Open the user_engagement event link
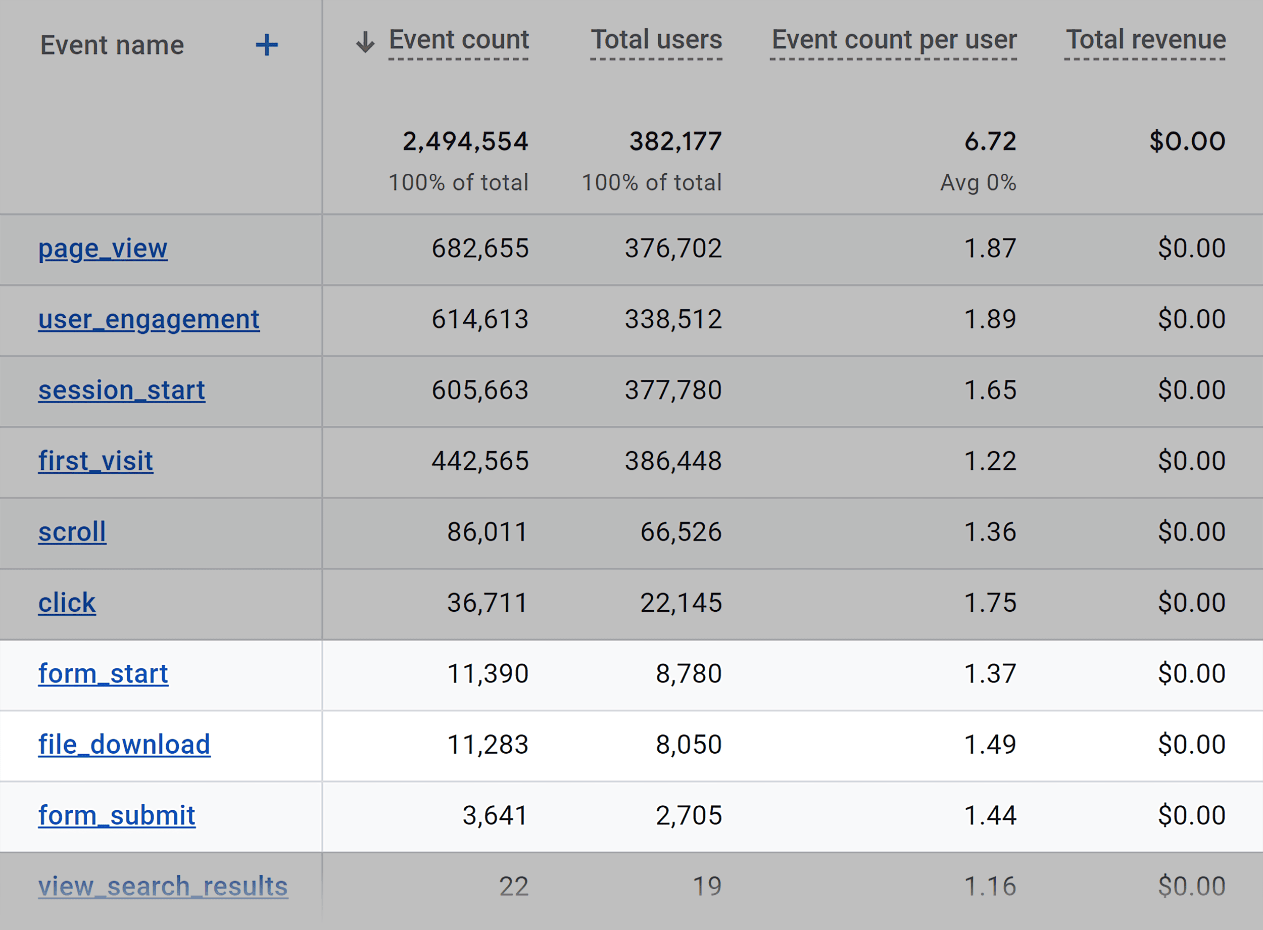Image resolution: width=1263 pixels, height=930 pixels. point(149,320)
